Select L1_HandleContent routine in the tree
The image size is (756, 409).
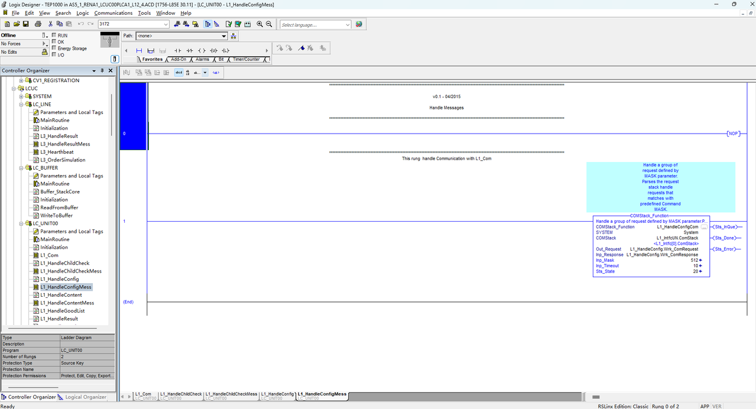click(61, 295)
